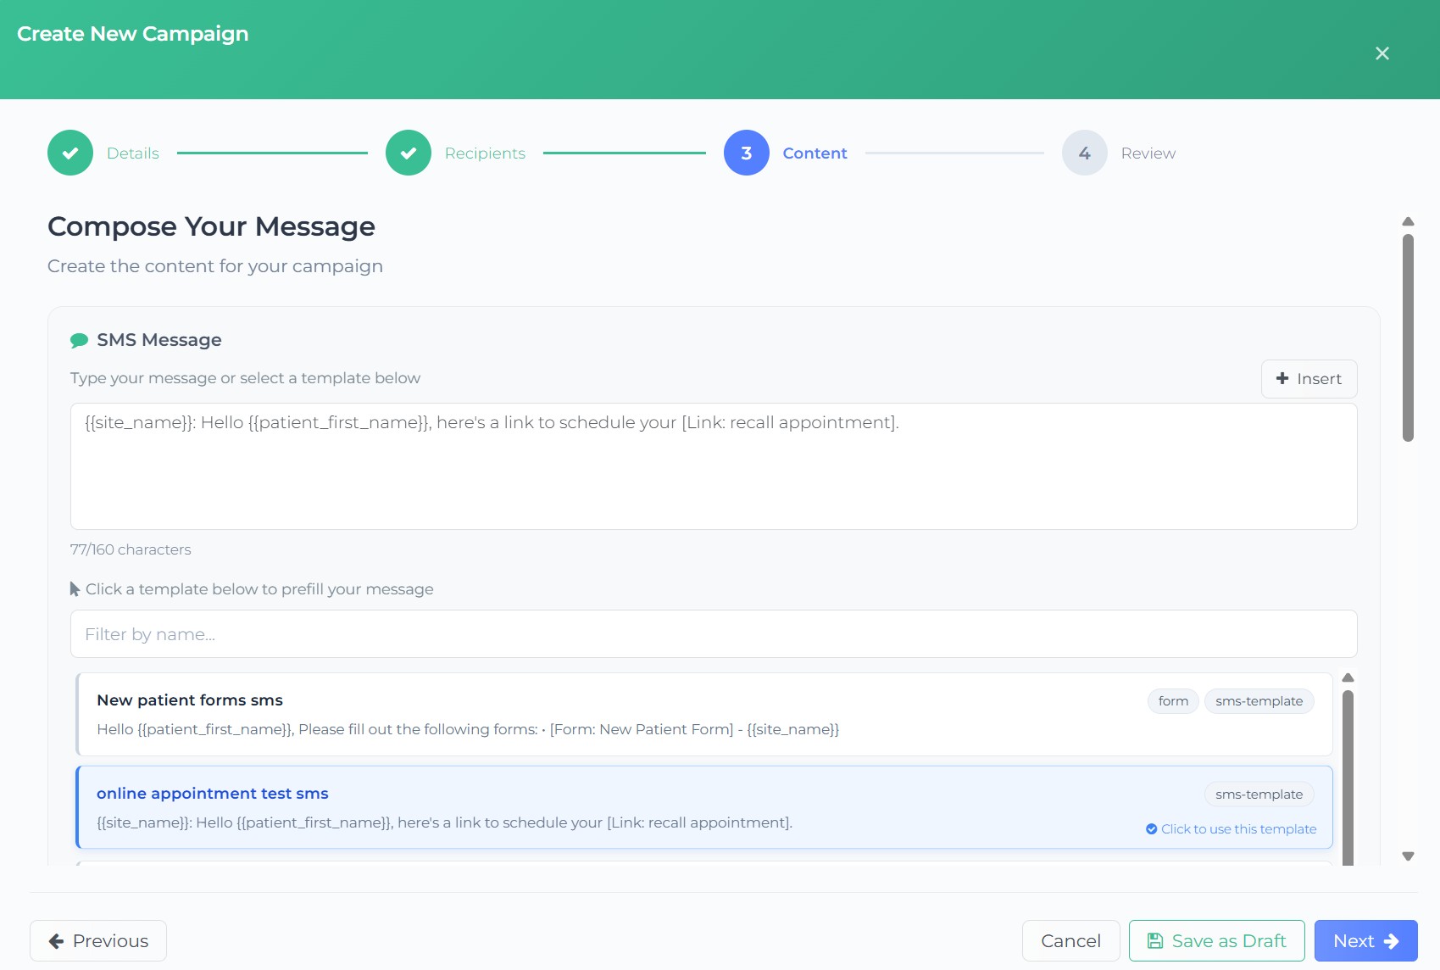Image resolution: width=1440 pixels, height=970 pixels.
Task: Click the Details step checkmark icon
Action: [70, 153]
